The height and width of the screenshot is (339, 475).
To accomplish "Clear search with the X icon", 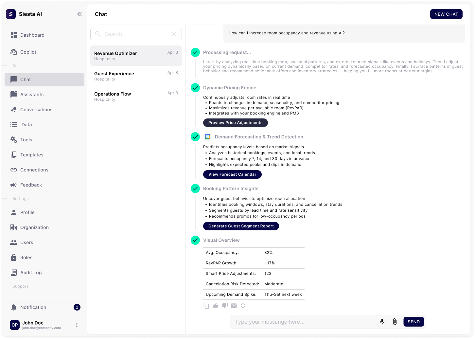I will 174,34.
